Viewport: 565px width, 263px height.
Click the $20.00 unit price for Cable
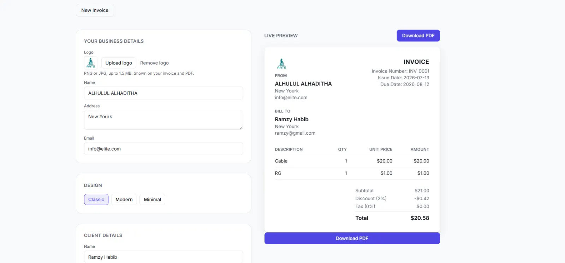click(385, 161)
